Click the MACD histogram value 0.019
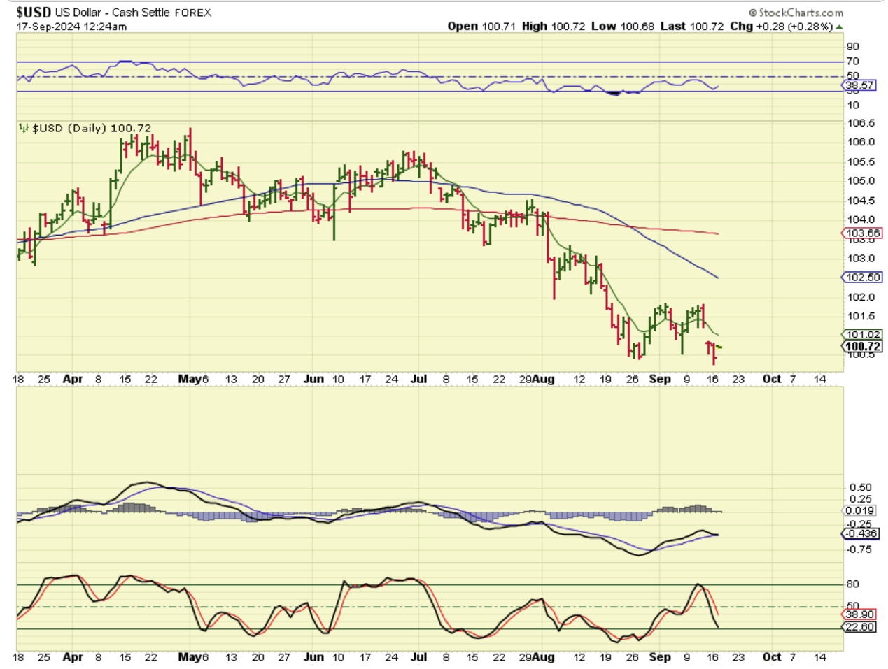This screenshot has height=669, width=888. pyautogui.click(x=859, y=511)
